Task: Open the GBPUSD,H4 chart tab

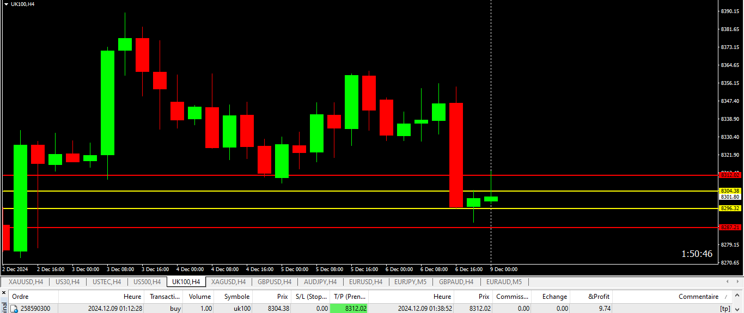Action: point(275,281)
